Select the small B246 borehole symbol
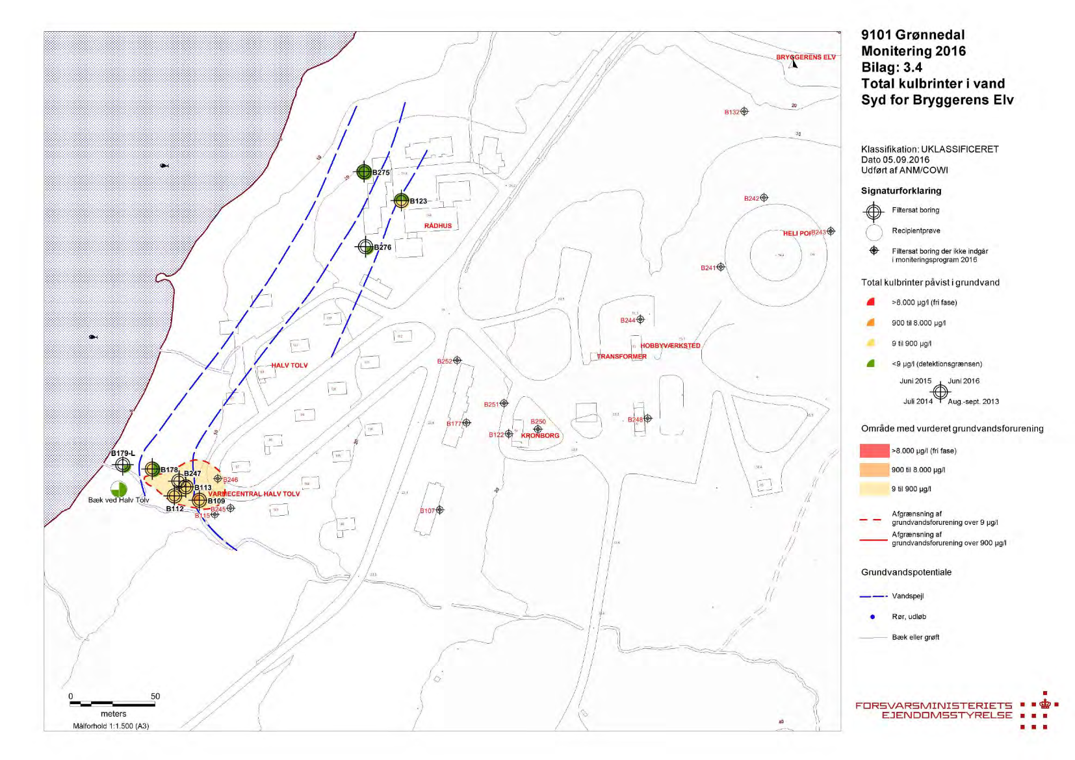Viewport: 1075px width, 760px height. point(218,479)
